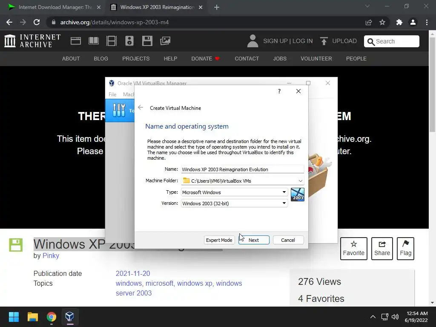This screenshot has width=436, height=327.
Task: Open the Video film icon
Action: (112, 41)
